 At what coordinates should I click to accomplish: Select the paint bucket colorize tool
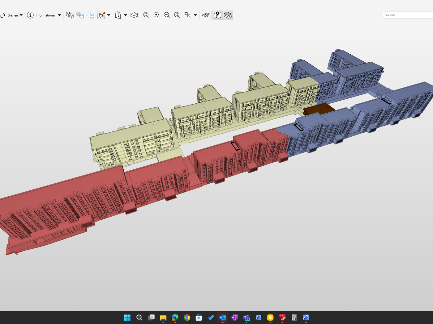point(101,15)
